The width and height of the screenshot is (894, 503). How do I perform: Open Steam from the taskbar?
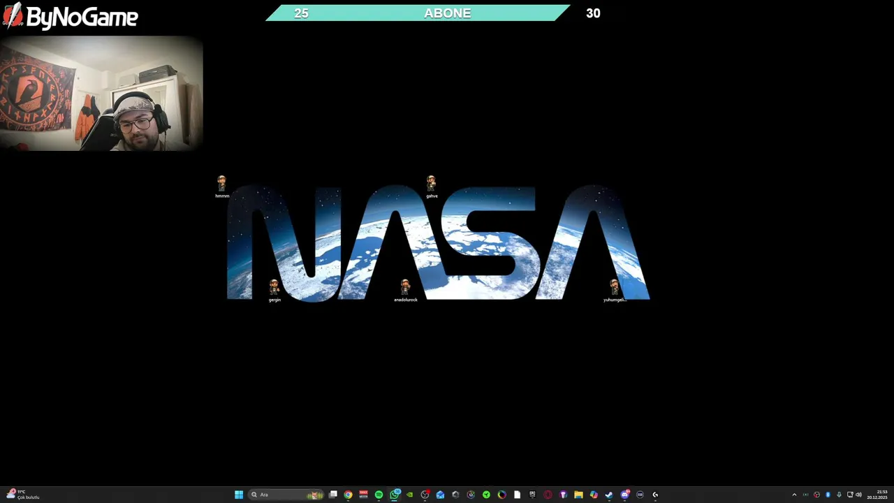coord(609,495)
